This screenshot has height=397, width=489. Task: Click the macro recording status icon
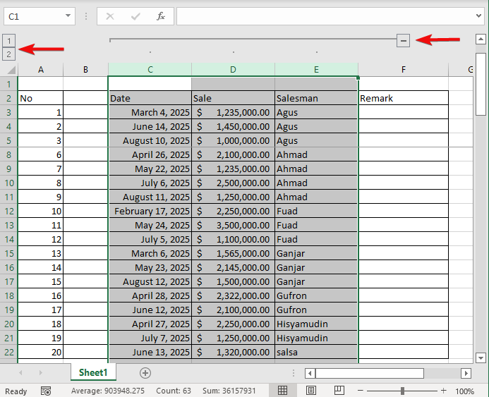(x=46, y=391)
